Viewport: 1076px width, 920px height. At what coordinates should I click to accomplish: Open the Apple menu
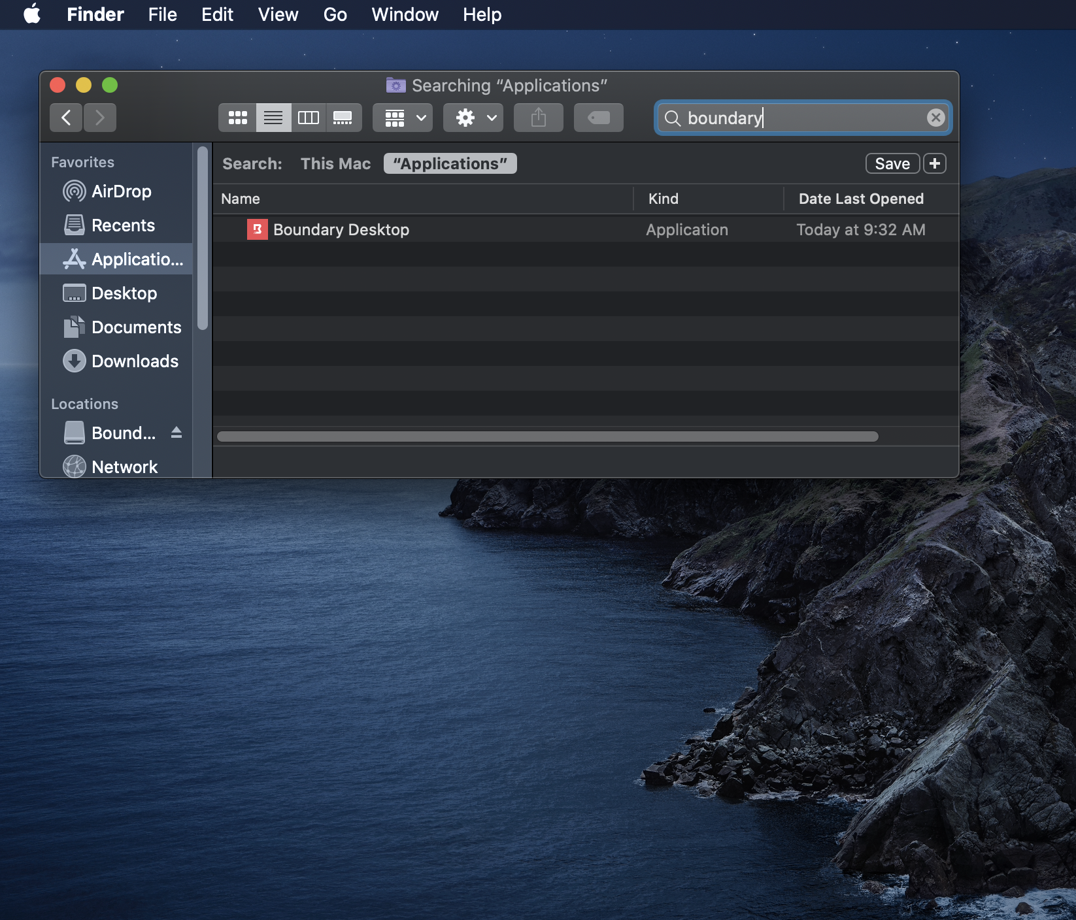32,14
